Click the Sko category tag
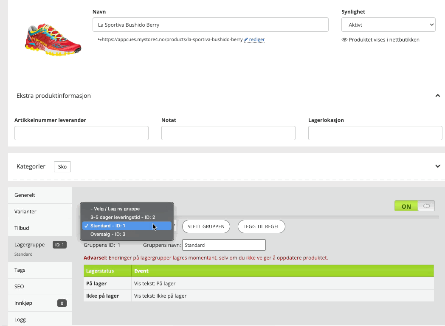This screenshot has width=445, height=326. 62,167
